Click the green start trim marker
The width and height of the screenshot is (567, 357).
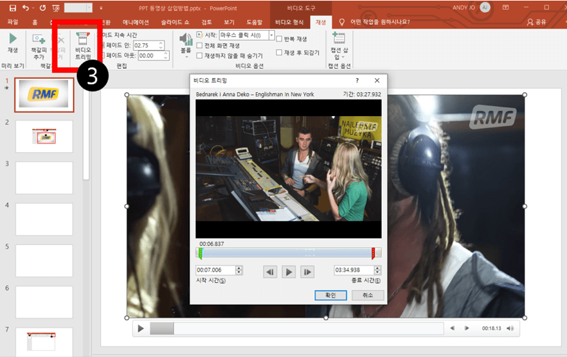tap(201, 254)
